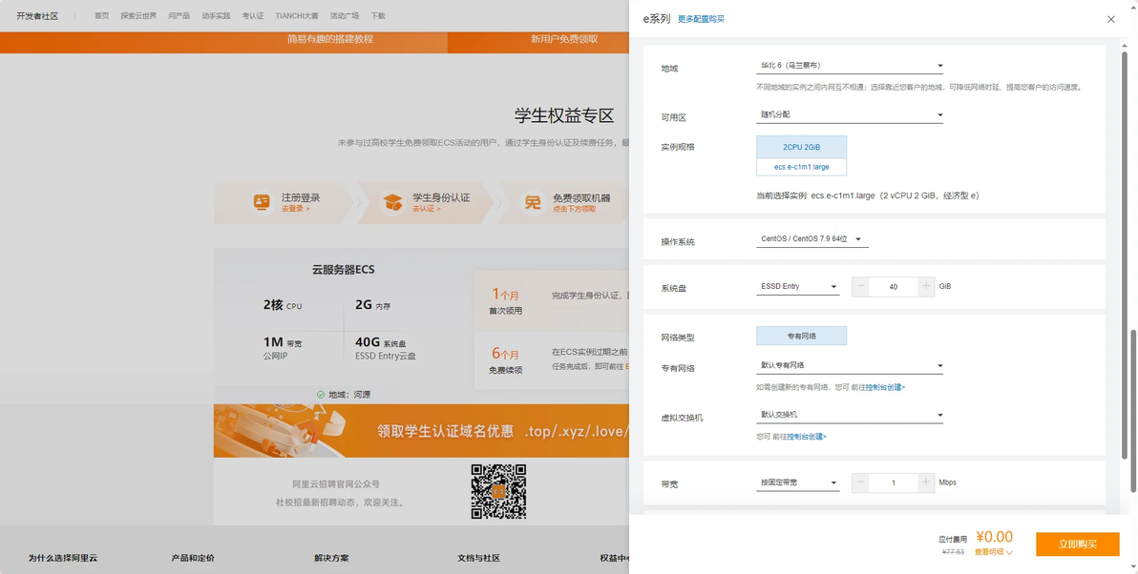The width and height of the screenshot is (1138, 574).
Task: Click the bandwidth value field showing 1
Action: (x=893, y=482)
